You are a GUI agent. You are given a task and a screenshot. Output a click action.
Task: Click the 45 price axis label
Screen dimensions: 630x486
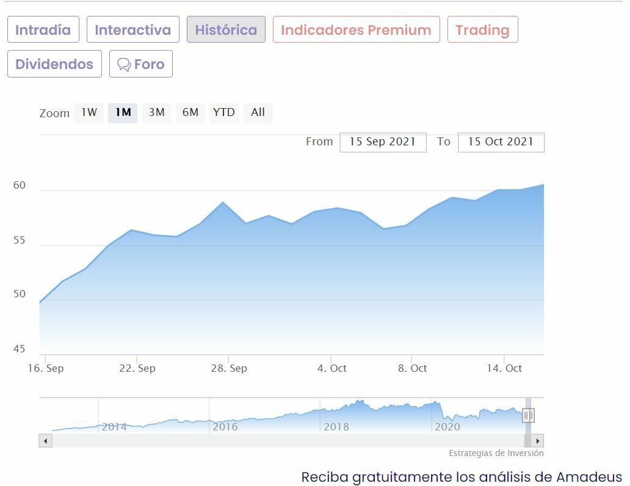[x=20, y=349]
